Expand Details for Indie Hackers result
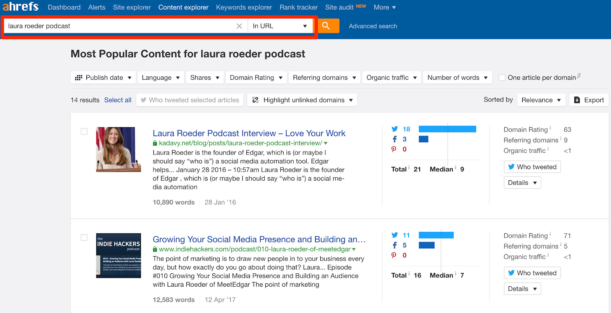The height and width of the screenshot is (313, 611). (522, 289)
